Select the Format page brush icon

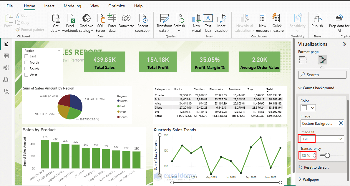tap(322, 60)
